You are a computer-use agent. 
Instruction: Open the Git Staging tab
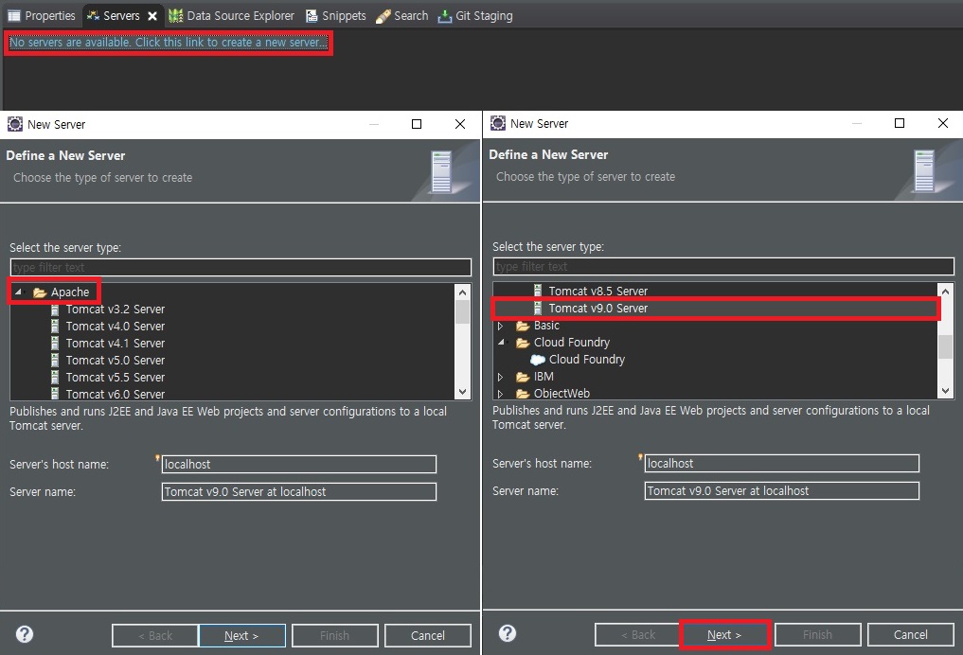[475, 15]
